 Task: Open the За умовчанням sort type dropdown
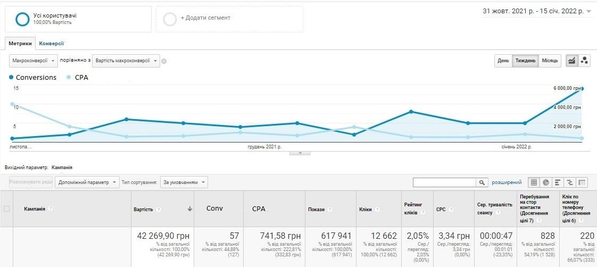[x=184, y=182]
